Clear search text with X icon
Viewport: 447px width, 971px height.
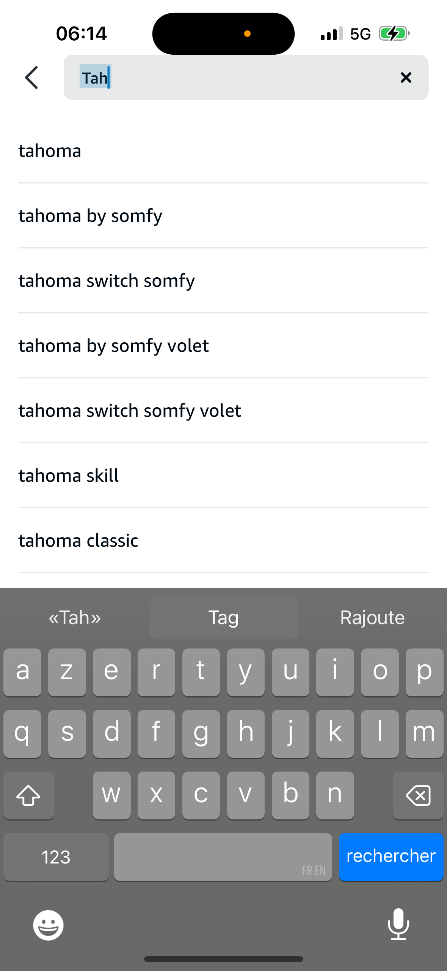[x=406, y=77]
